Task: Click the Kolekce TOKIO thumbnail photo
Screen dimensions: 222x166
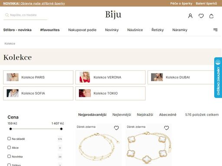Action: [x=85, y=93]
